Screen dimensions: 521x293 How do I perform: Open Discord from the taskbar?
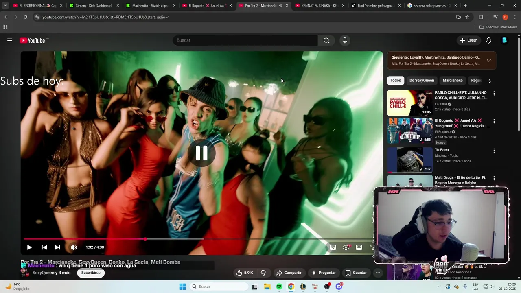pyautogui.click(x=339, y=286)
